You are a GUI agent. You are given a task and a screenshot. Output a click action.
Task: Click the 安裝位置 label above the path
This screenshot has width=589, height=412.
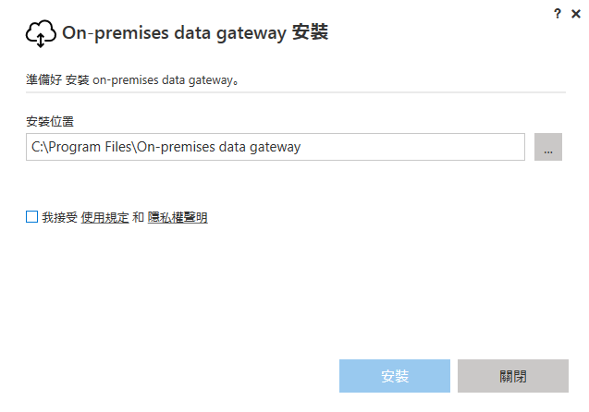50,120
